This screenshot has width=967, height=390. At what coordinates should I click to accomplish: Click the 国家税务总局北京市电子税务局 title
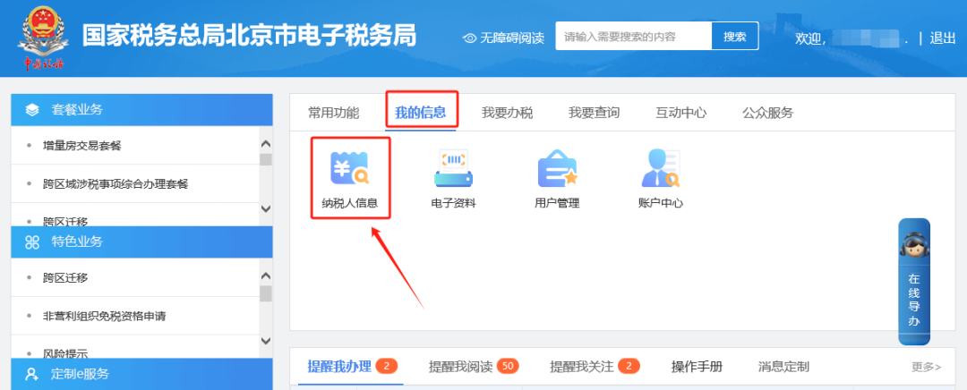pyautogui.click(x=249, y=37)
